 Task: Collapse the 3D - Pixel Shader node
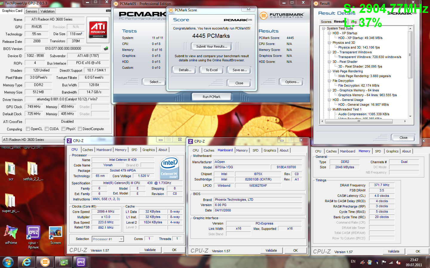329,62
